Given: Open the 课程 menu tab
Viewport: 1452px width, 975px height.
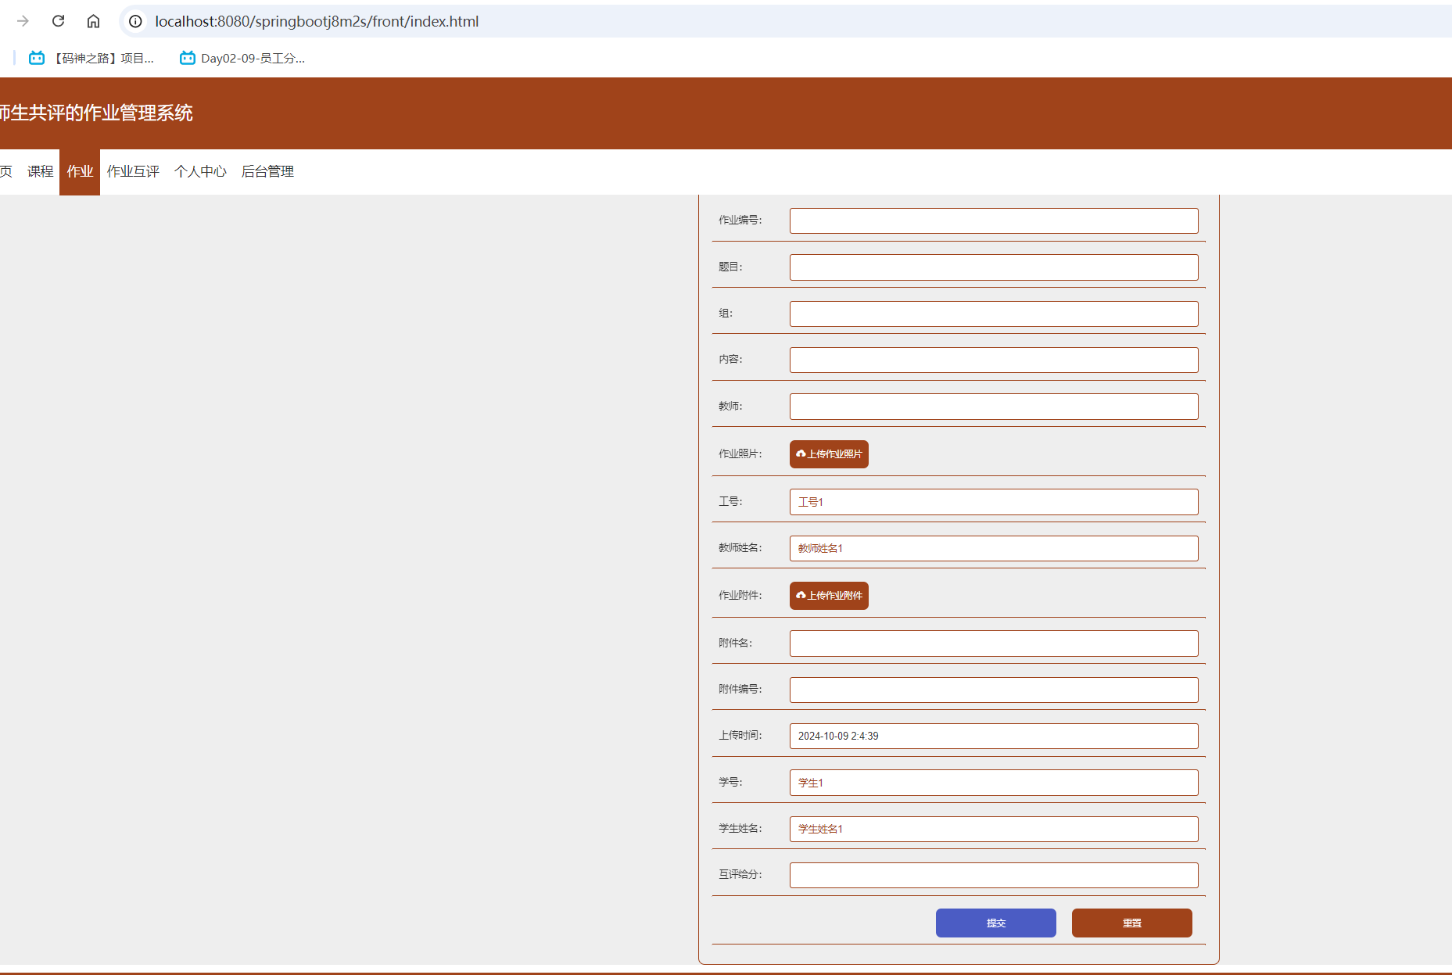Looking at the screenshot, I should tap(40, 171).
